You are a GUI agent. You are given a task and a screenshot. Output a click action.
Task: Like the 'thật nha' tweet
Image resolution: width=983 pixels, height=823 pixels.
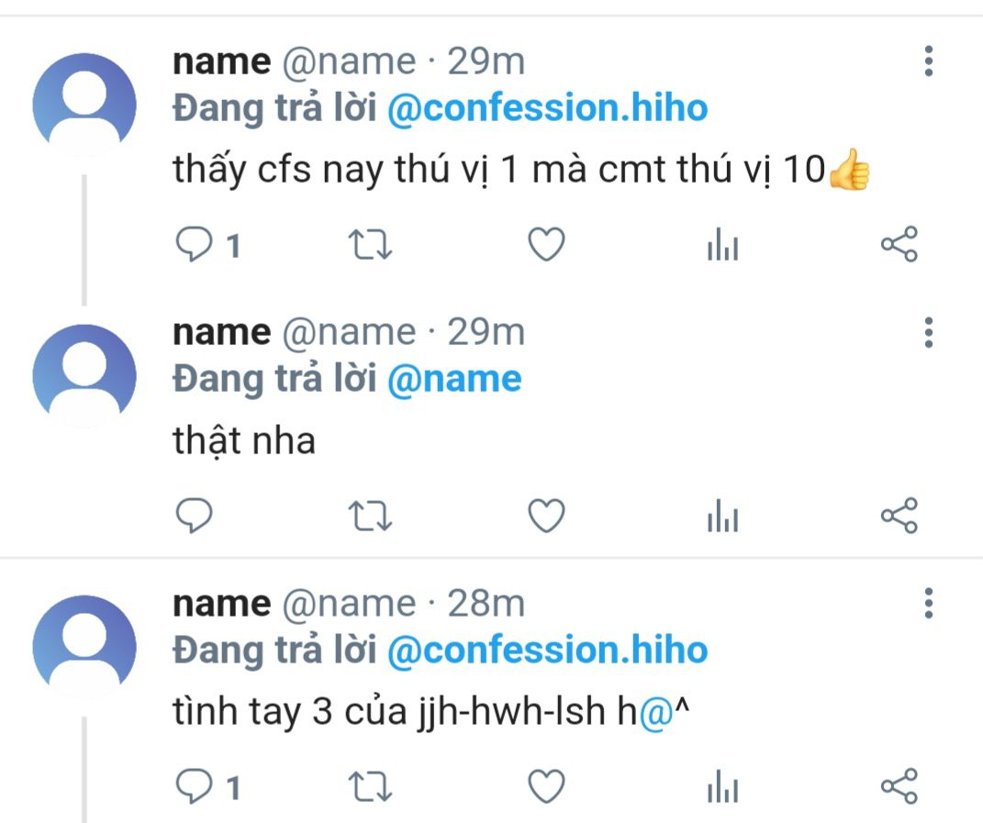click(546, 516)
